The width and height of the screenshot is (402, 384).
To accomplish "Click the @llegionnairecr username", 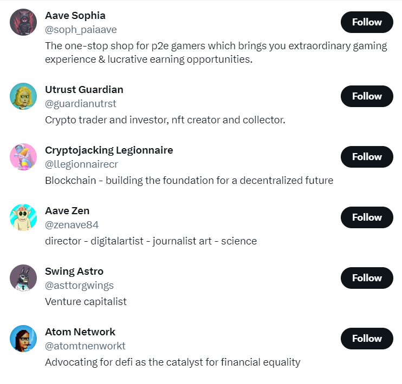I will (x=81, y=164).
